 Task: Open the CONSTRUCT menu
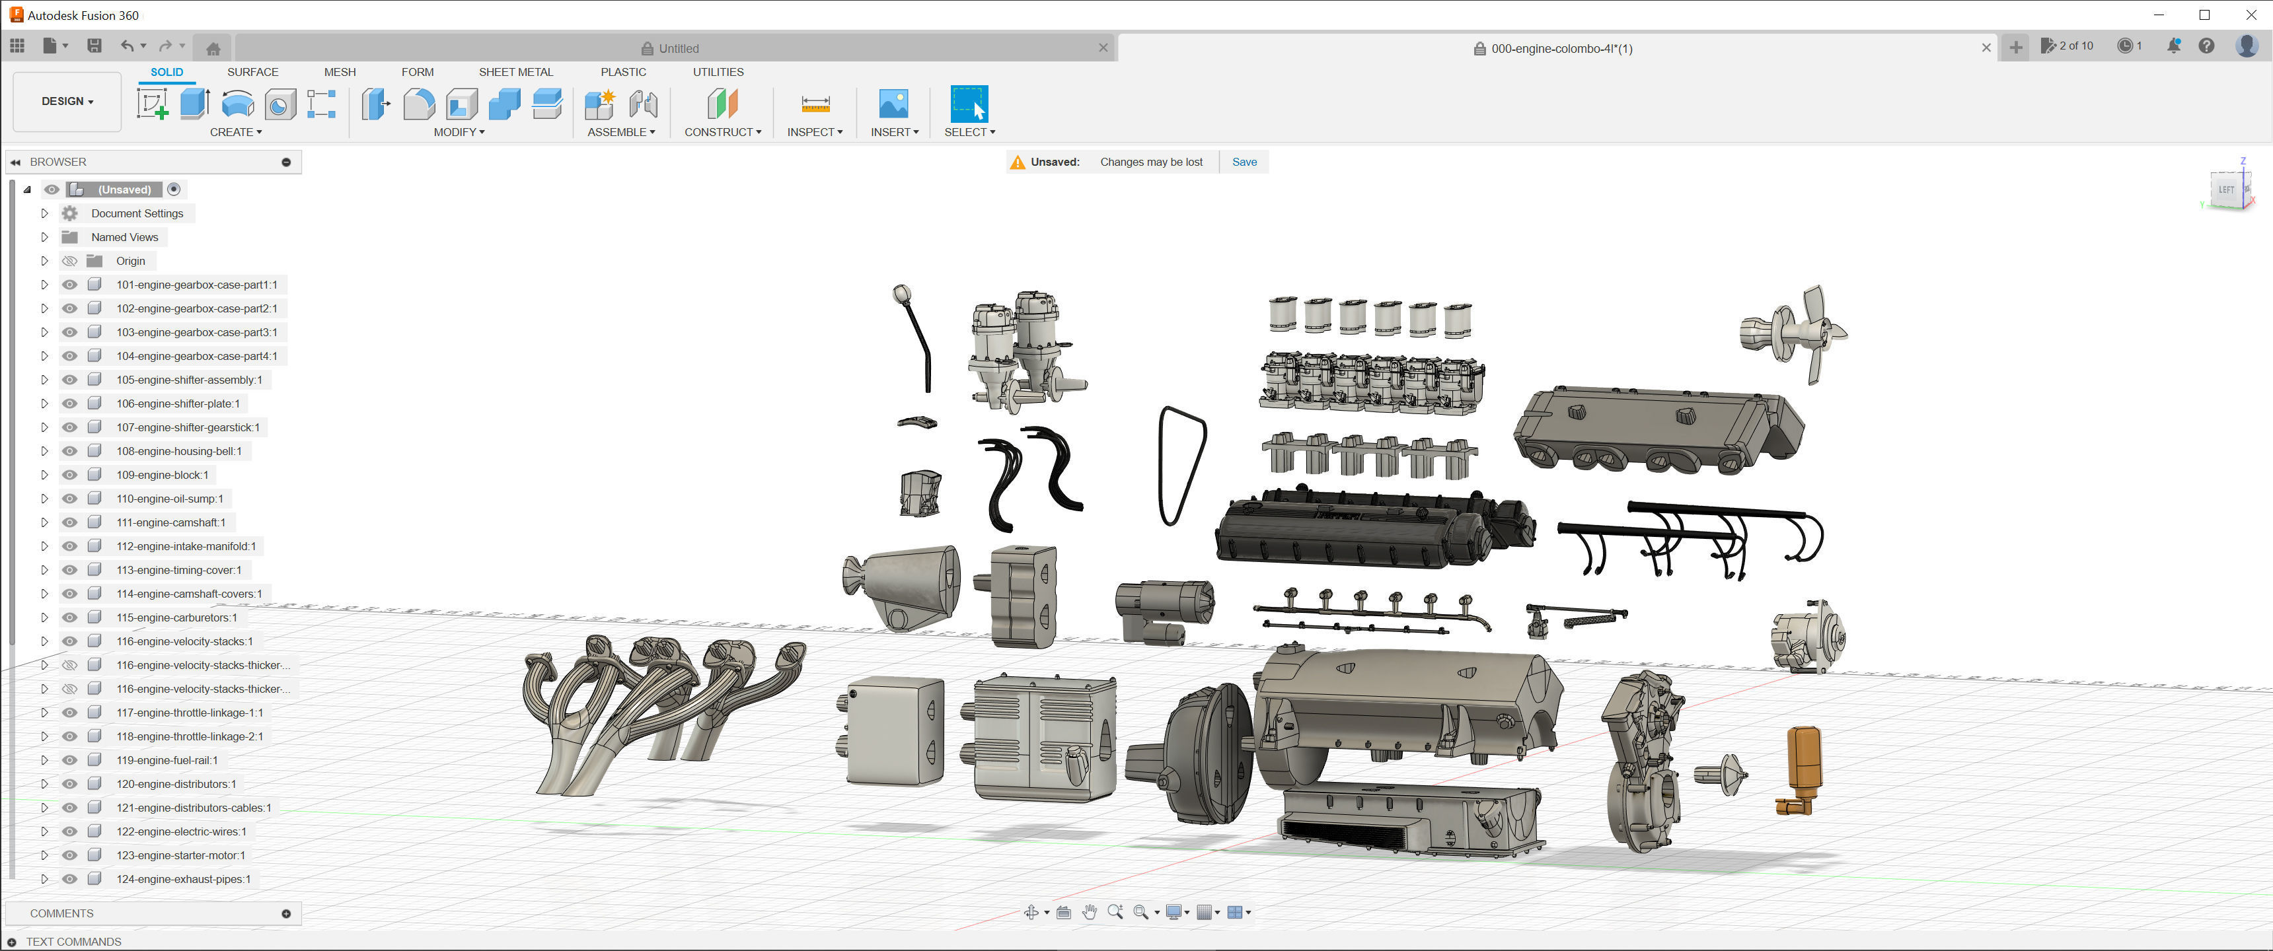tap(722, 132)
